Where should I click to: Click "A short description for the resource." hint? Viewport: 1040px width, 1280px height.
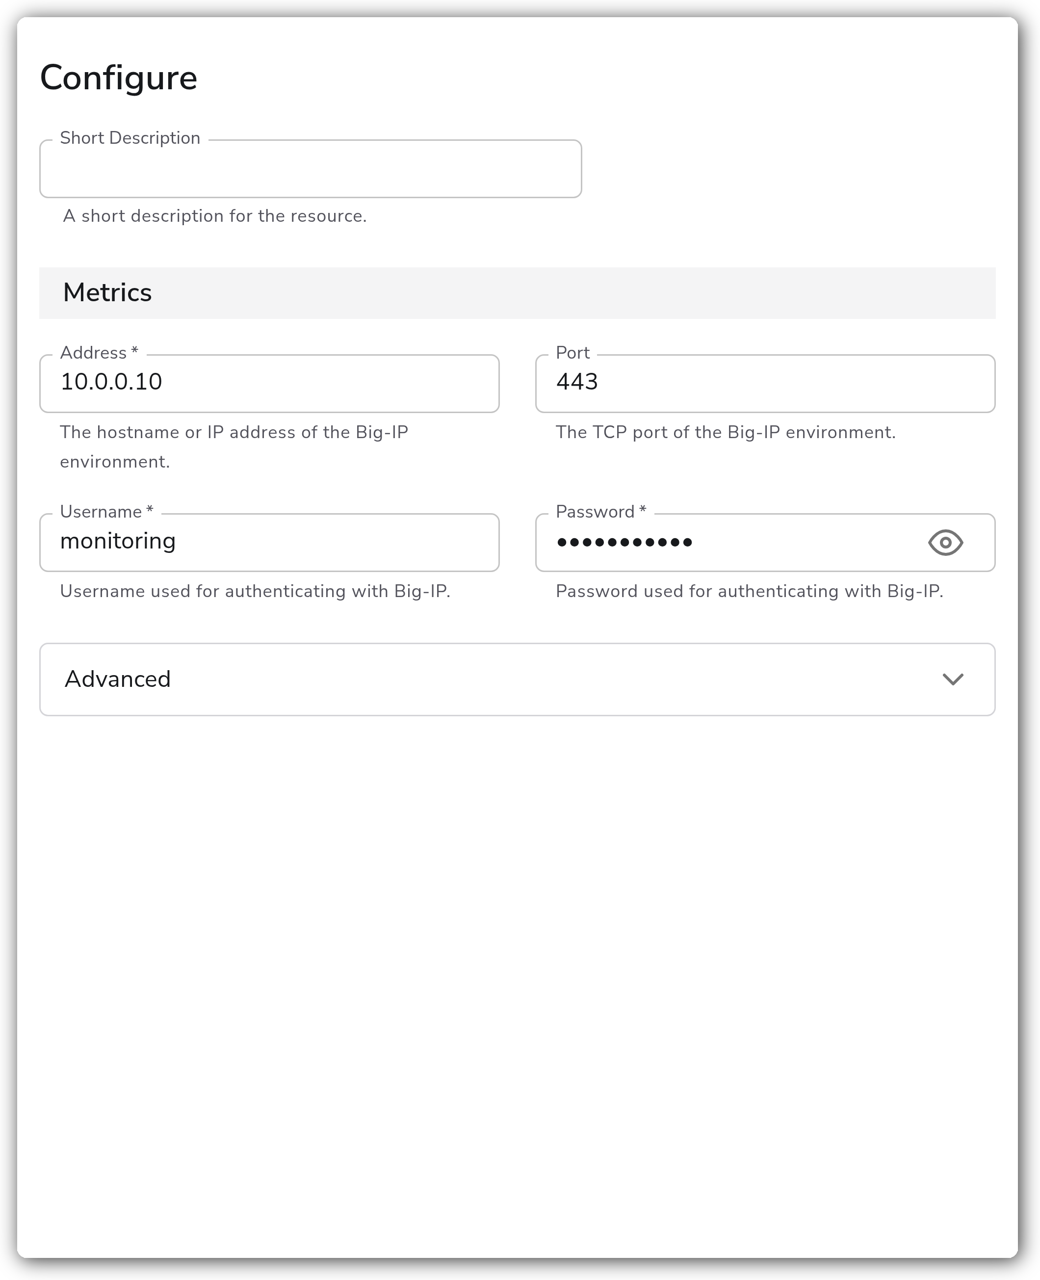coord(214,216)
